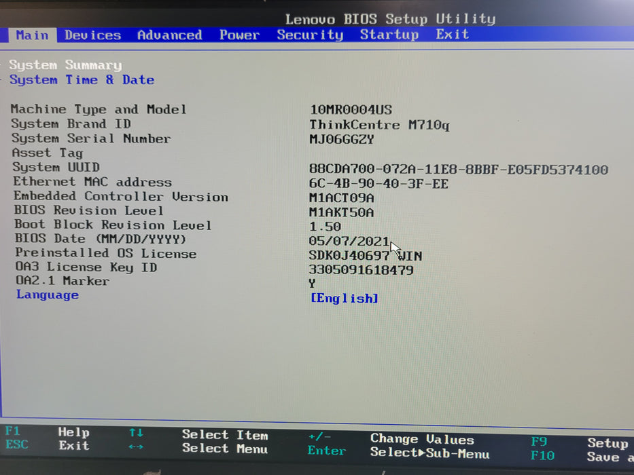Click the BIOS Date (MM/DD/YYYY) label

(x=101, y=239)
